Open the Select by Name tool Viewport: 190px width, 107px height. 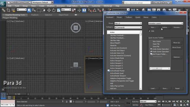pos(34,10)
